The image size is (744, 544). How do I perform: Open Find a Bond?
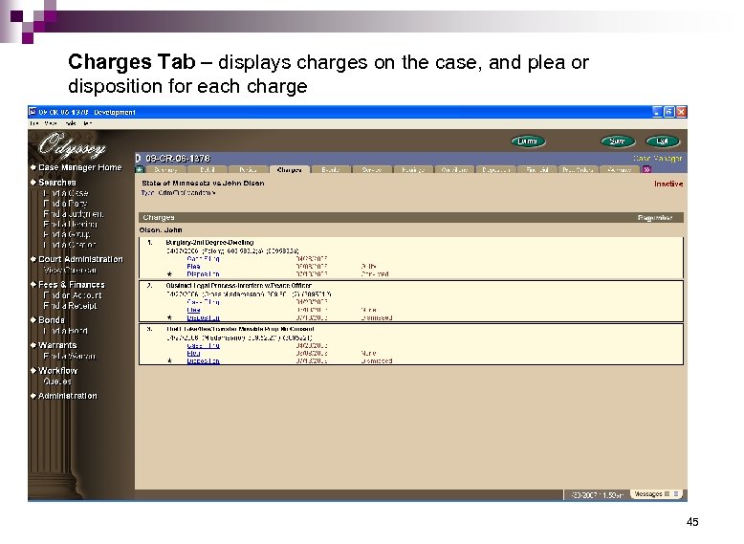pyautogui.click(x=65, y=331)
